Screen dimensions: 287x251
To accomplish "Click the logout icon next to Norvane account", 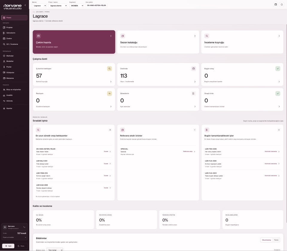I will coord(24,227).
